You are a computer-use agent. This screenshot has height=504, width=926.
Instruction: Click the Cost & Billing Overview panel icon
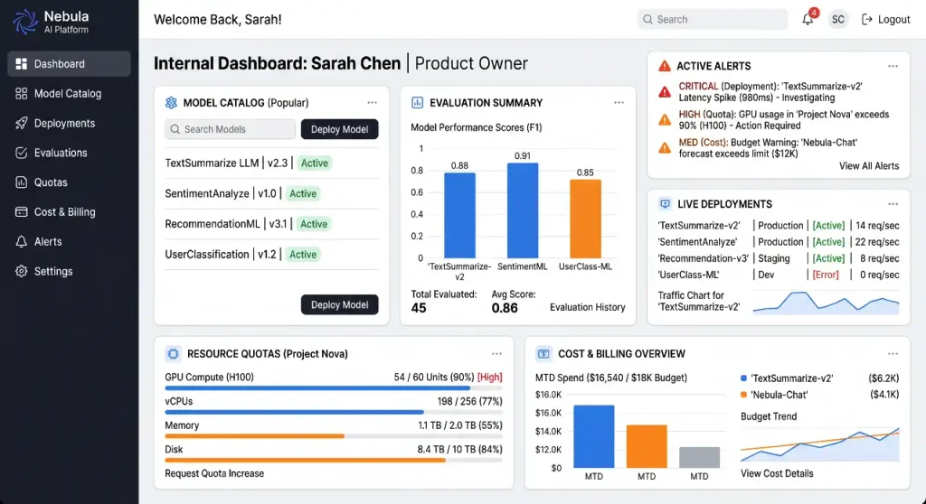tap(543, 353)
